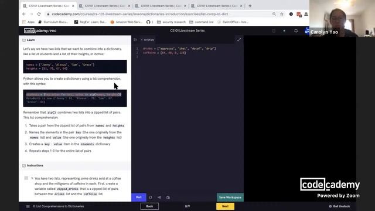Click the copy code icon in editor toolbar

(168, 198)
